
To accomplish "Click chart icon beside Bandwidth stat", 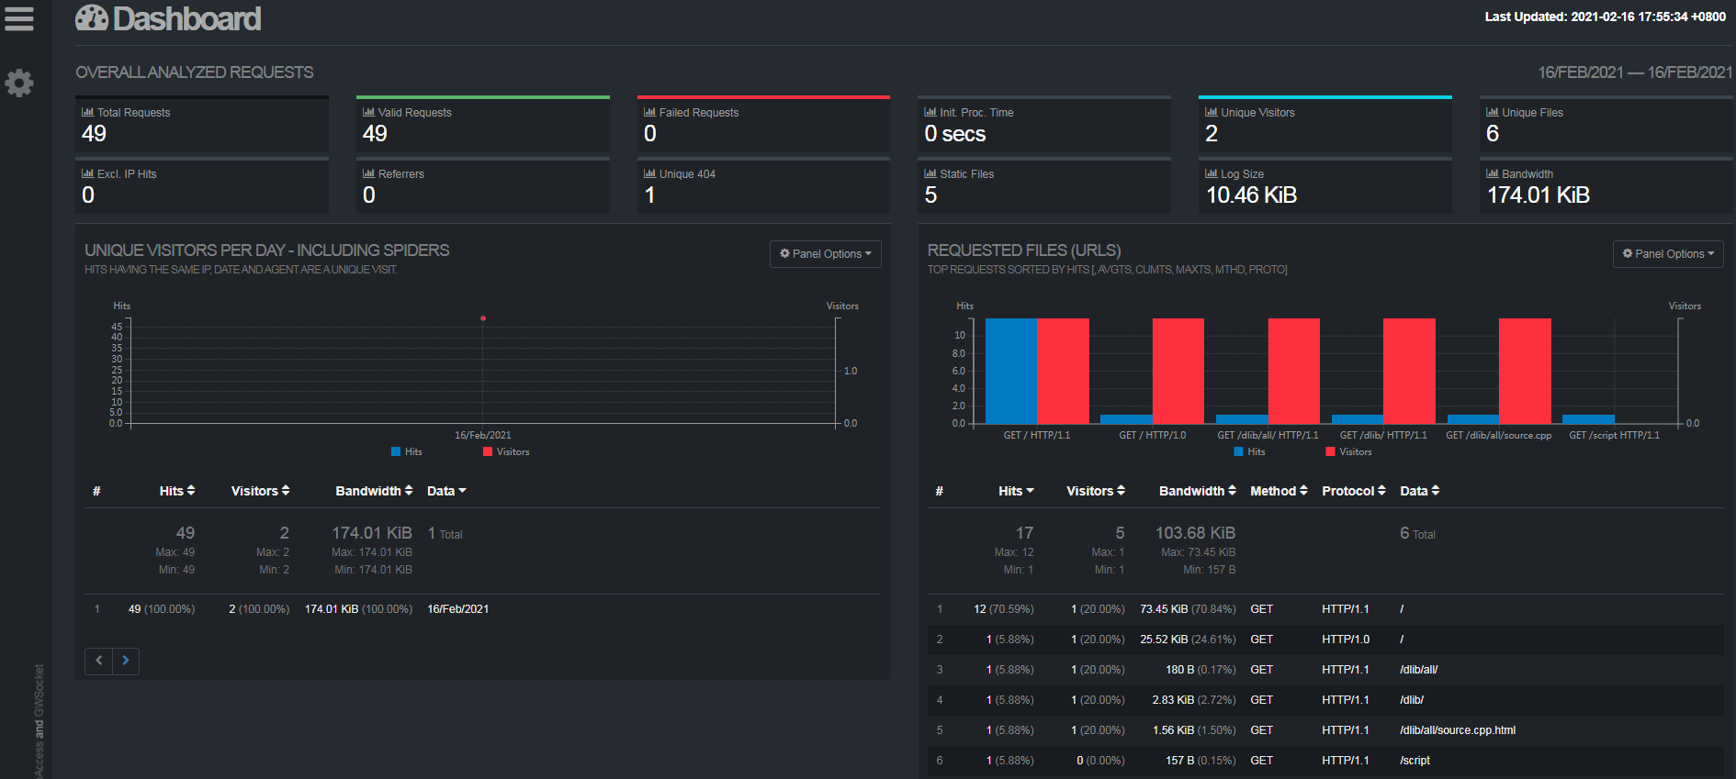I will click(1492, 173).
